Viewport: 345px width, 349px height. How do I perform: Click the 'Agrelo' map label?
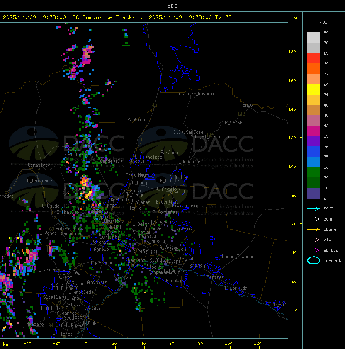pyautogui.click(x=101, y=249)
